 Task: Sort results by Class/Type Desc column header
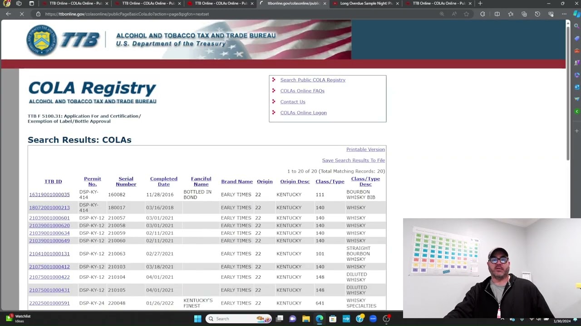[365, 182]
